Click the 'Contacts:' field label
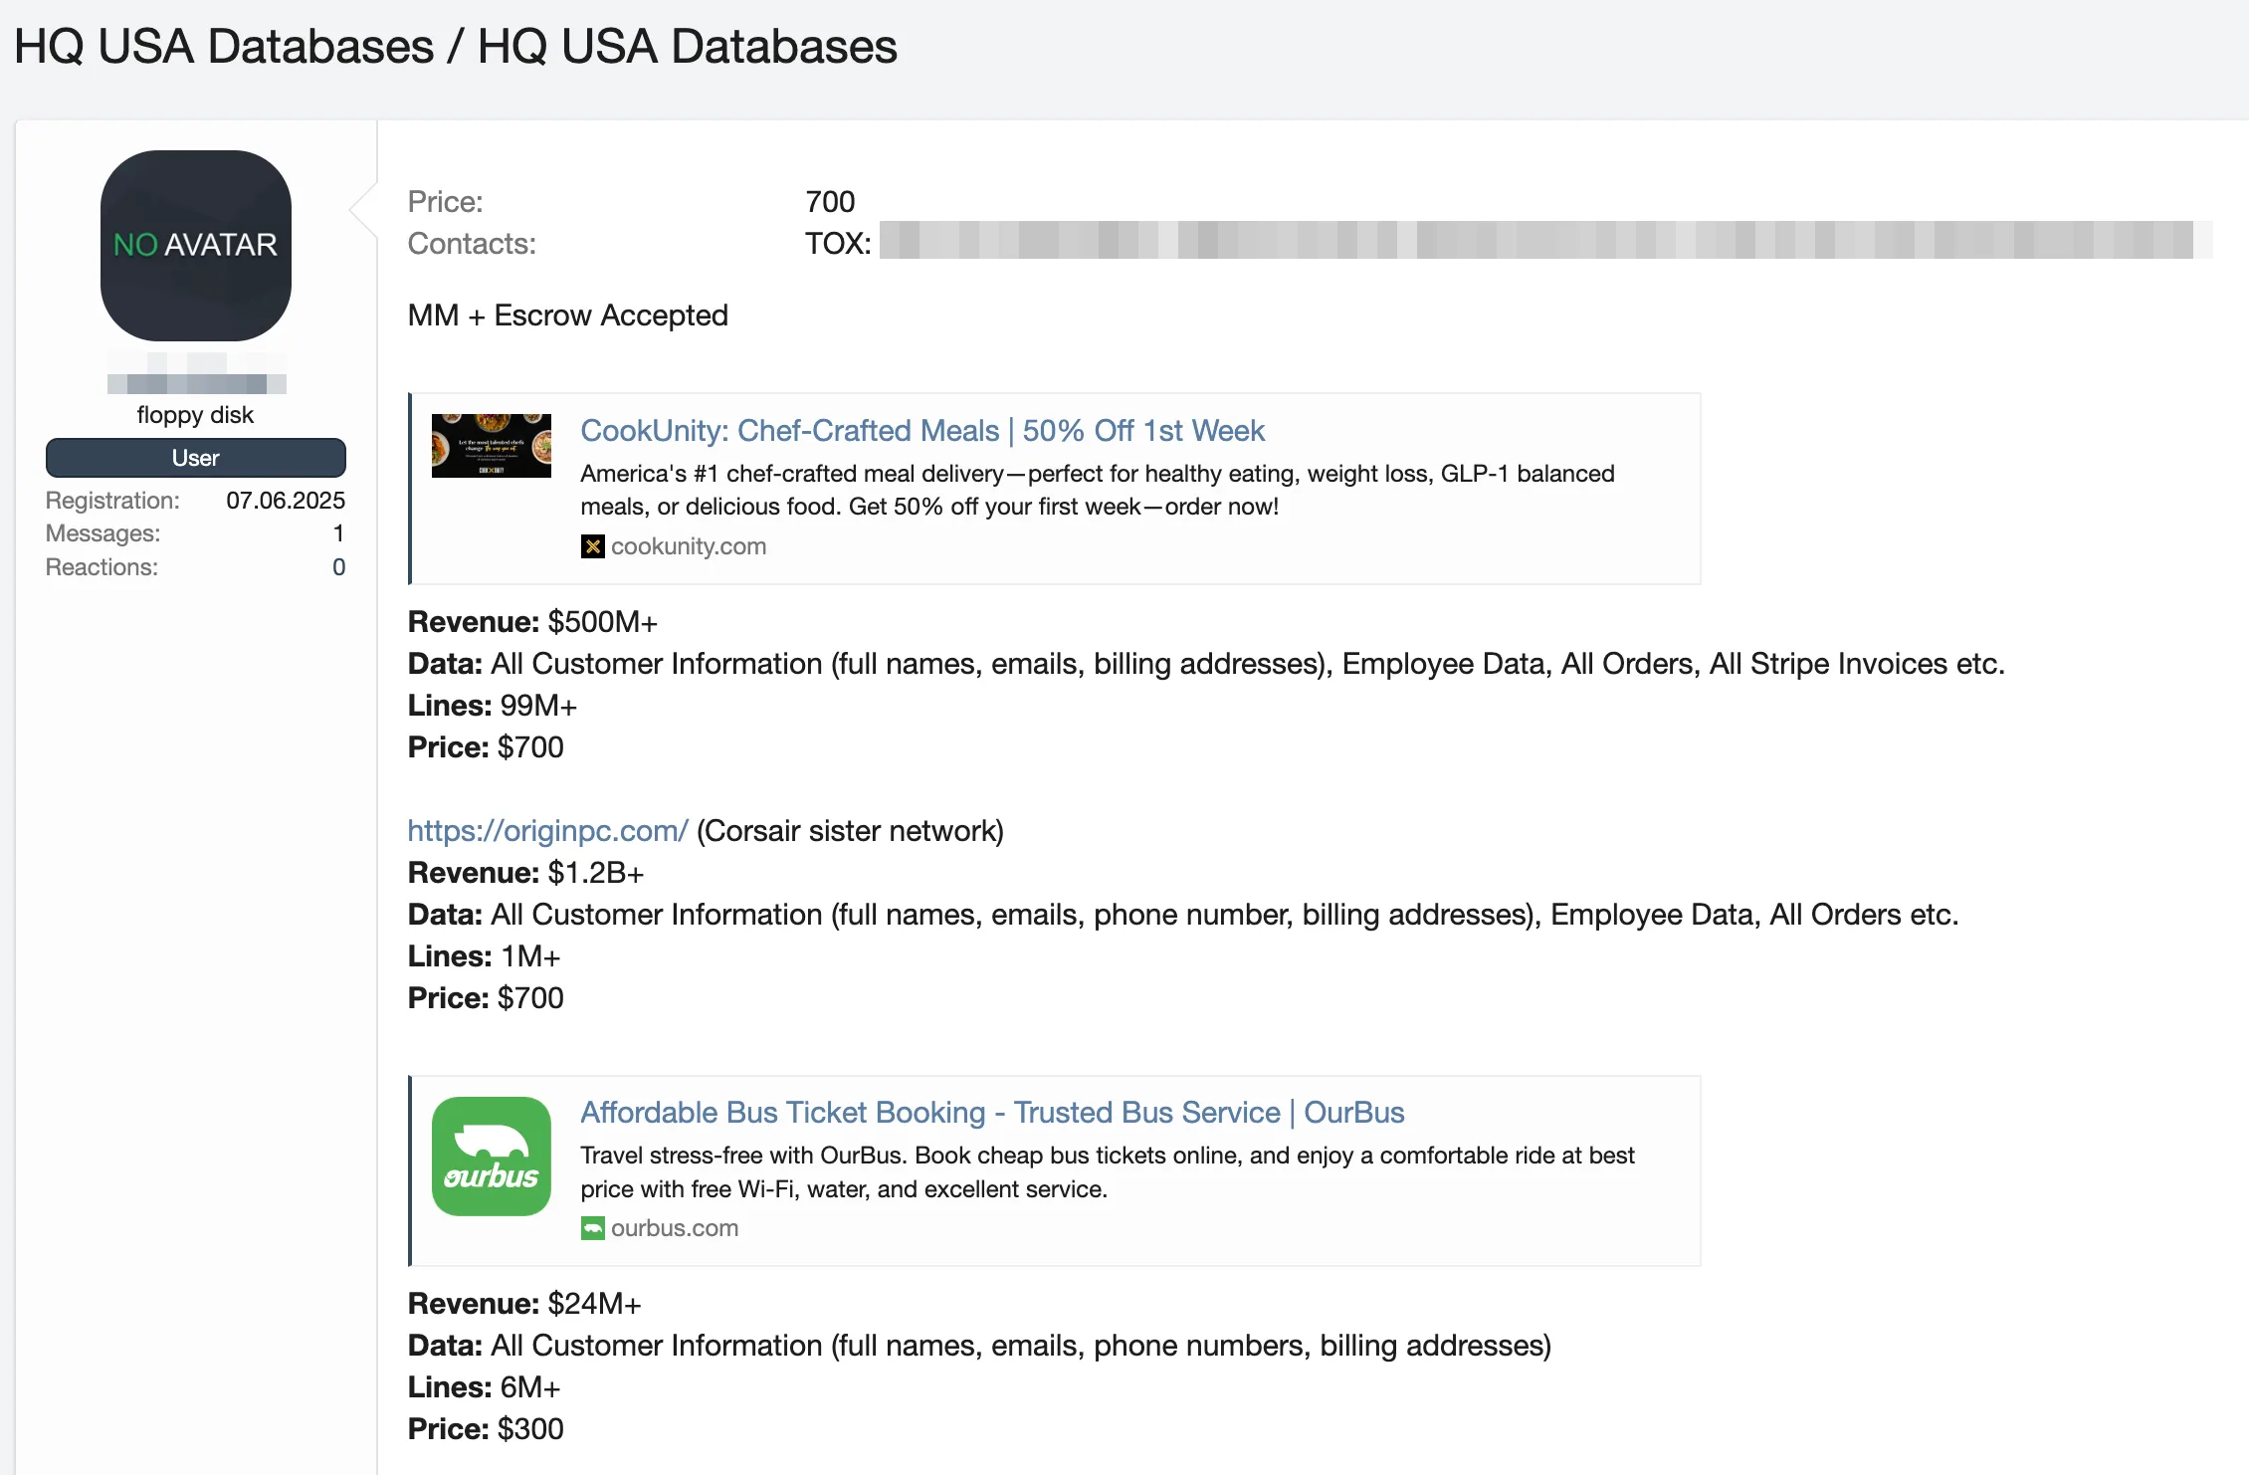The height and width of the screenshot is (1475, 2249). (472, 244)
